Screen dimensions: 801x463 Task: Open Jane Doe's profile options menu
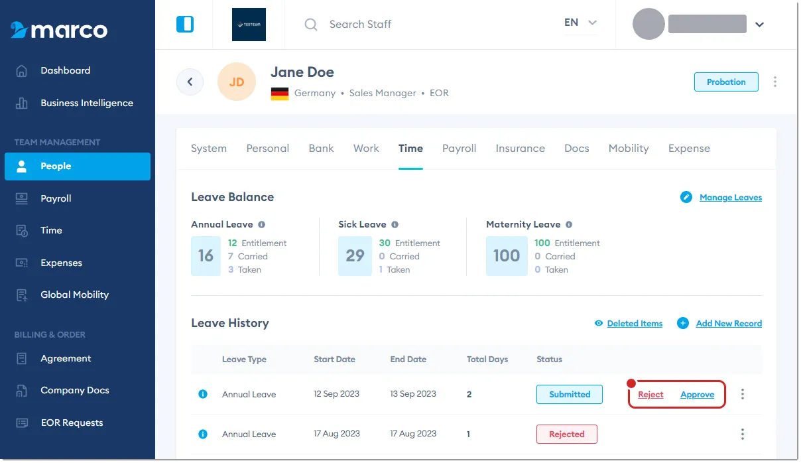pos(775,82)
